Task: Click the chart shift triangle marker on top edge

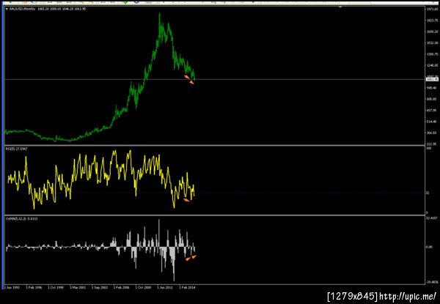Action: [340, 7]
